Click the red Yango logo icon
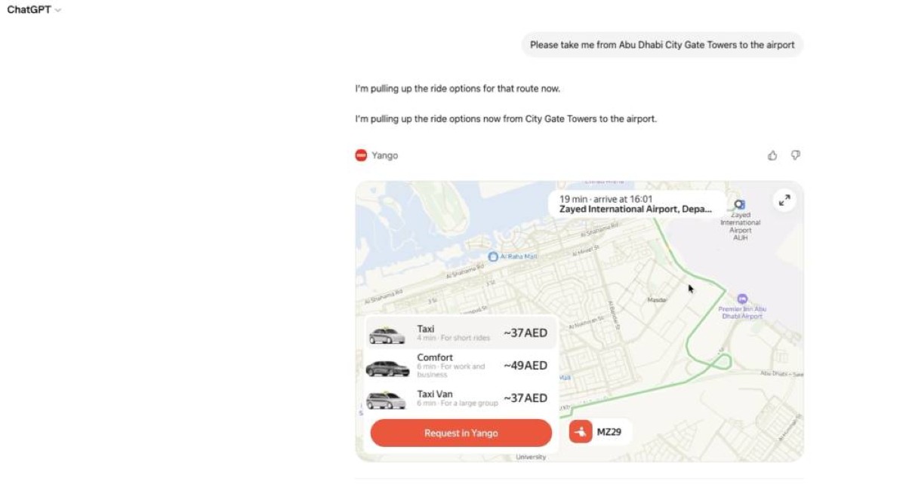 (361, 155)
